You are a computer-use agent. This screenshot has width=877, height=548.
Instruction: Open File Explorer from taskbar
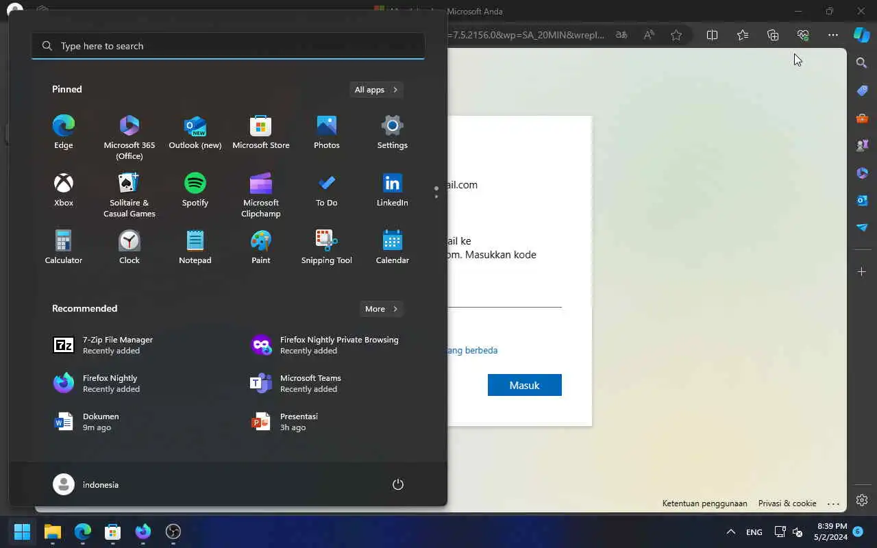(53, 532)
